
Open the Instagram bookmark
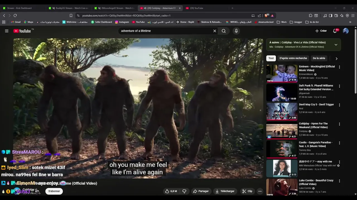[122, 22]
